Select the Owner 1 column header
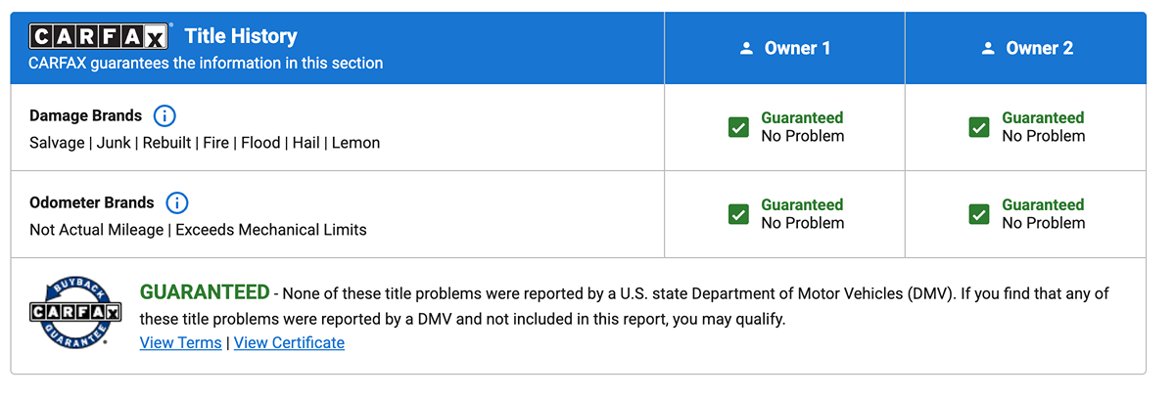The height and width of the screenshot is (399, 1175). pos(785,48)
